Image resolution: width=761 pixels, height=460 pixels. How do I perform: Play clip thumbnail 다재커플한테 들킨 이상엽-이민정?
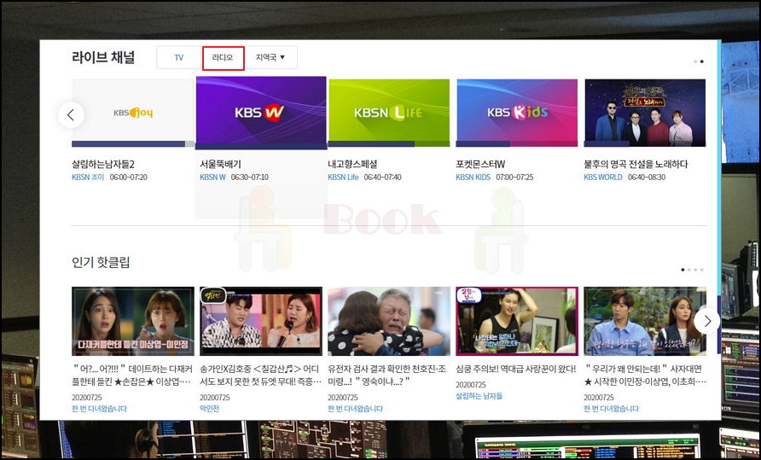click(x=133, y=321)
